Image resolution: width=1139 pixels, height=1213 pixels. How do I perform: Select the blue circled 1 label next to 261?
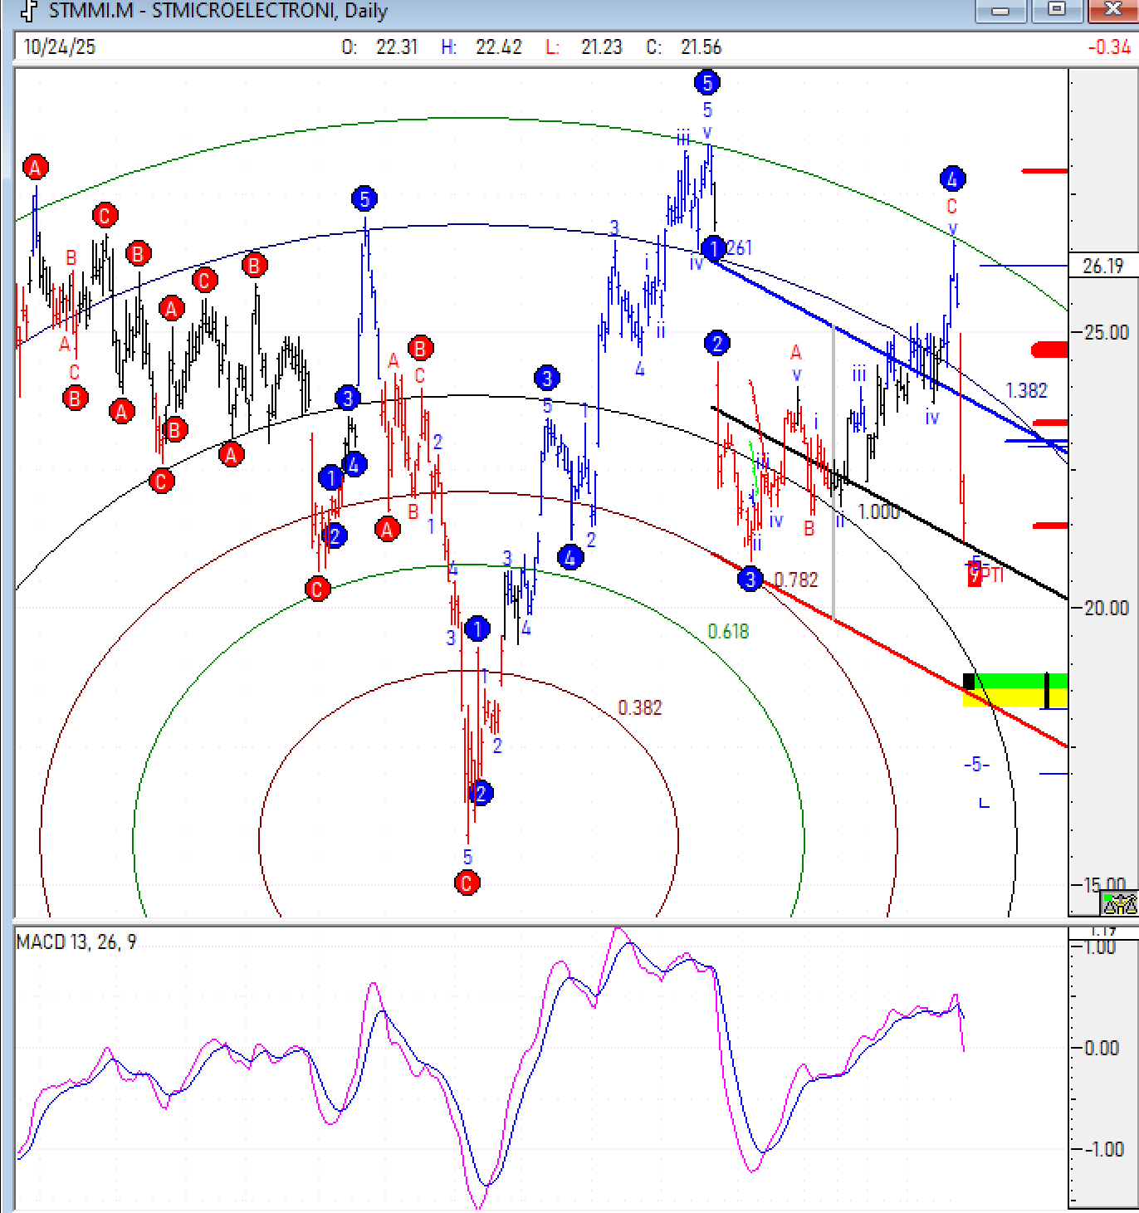713,247
